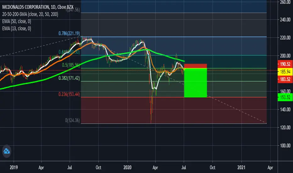
Task: Click the 2020 label on time axis
Action: (x=127, y=167)
